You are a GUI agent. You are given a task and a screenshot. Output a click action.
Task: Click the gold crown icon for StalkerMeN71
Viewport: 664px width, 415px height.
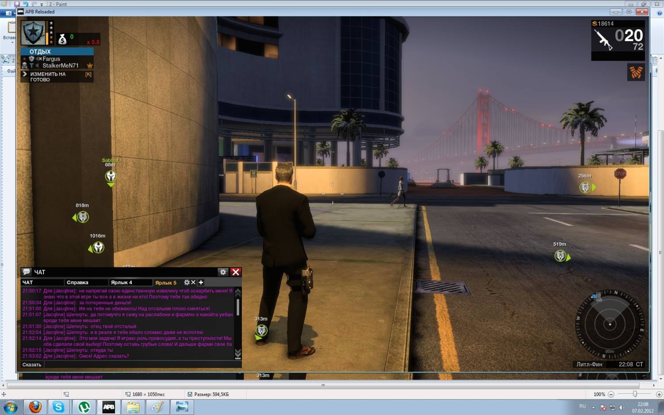pos(89,66)
